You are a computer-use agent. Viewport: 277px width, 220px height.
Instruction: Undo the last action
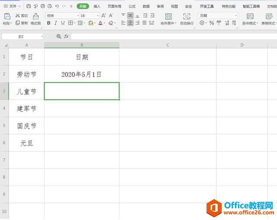pos(57,6)
